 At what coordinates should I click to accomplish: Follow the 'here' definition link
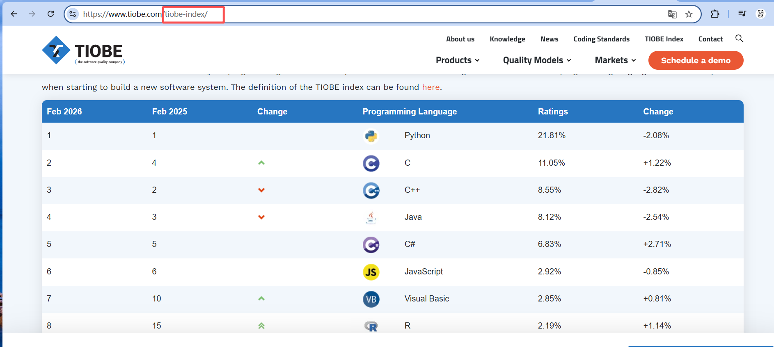pyautogui.click(x=431, y=87)
